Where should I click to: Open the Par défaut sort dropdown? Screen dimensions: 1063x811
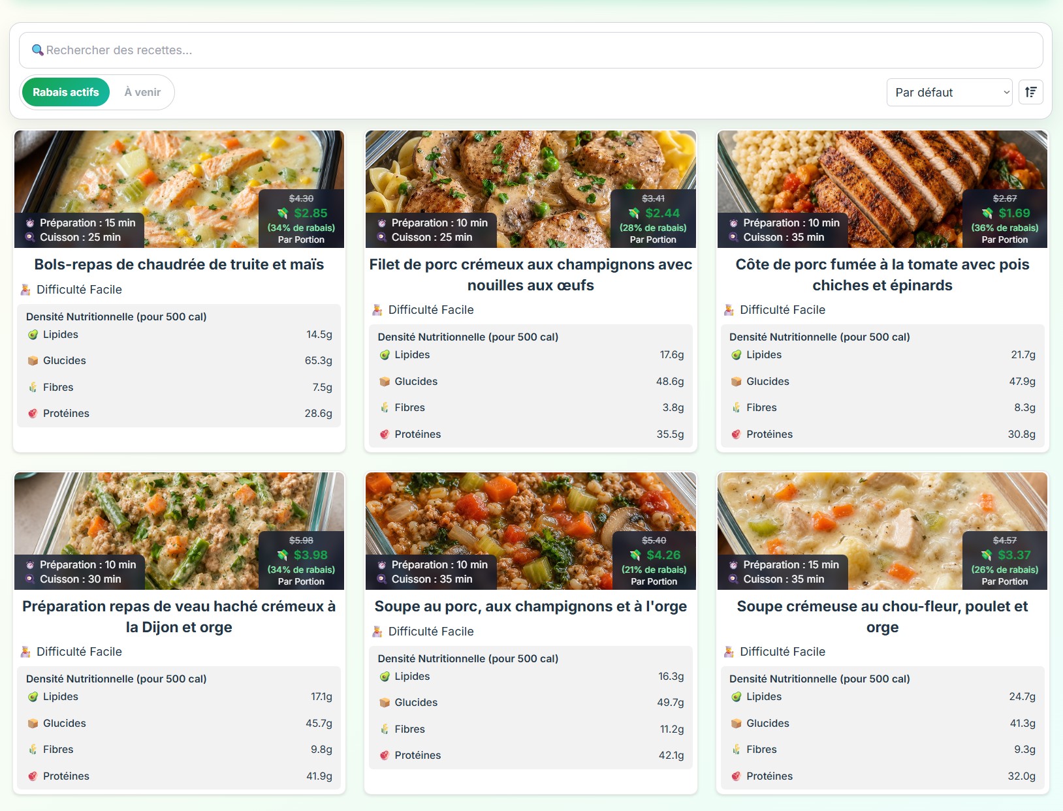[949, 92]
